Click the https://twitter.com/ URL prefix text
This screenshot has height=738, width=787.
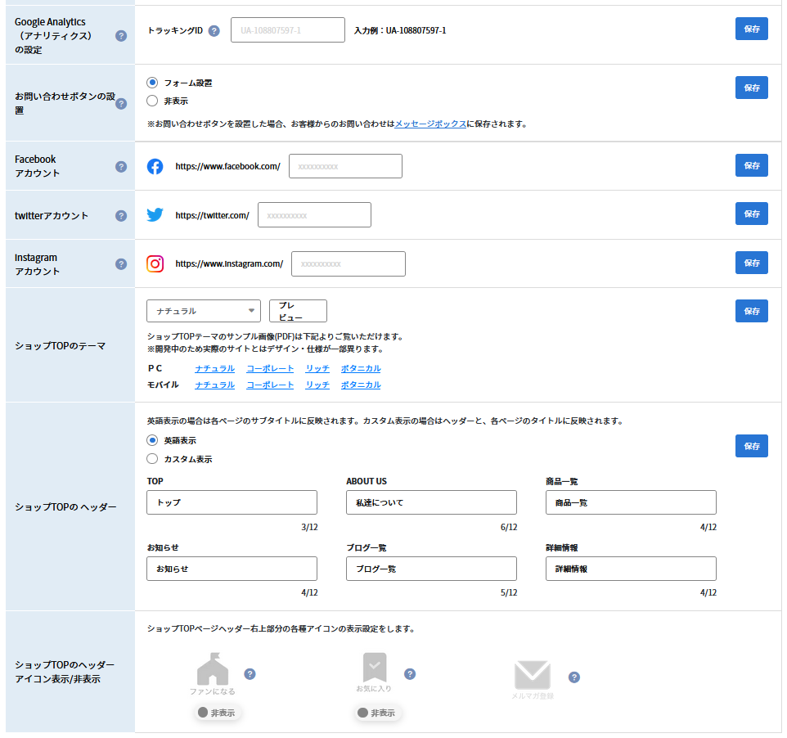[213, 215]
